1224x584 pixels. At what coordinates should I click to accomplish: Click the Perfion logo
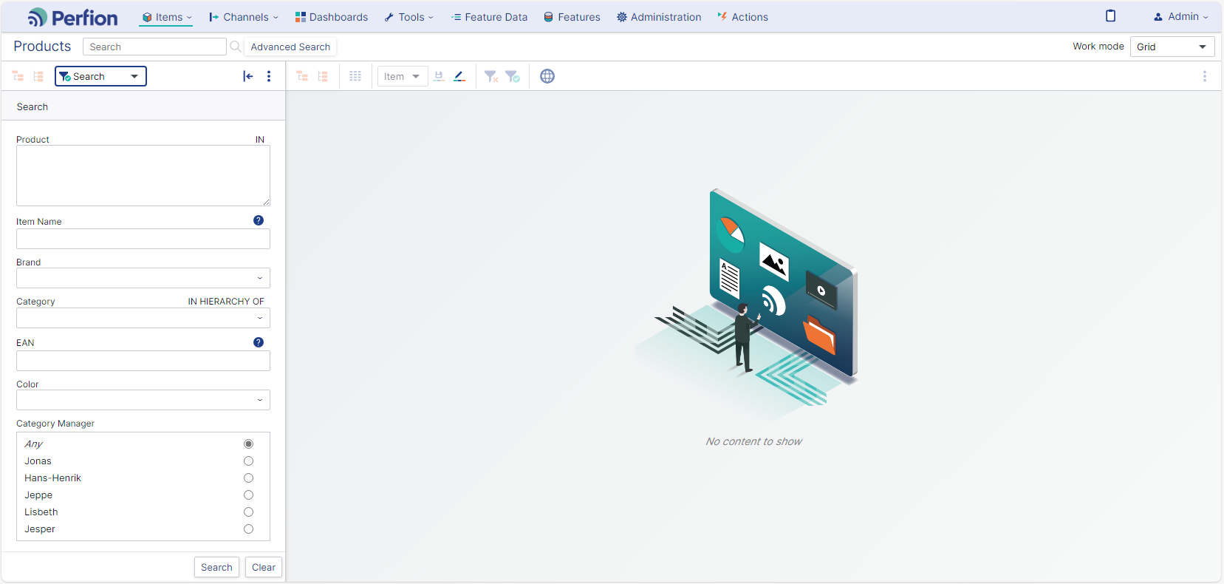(x=72, y=17)
